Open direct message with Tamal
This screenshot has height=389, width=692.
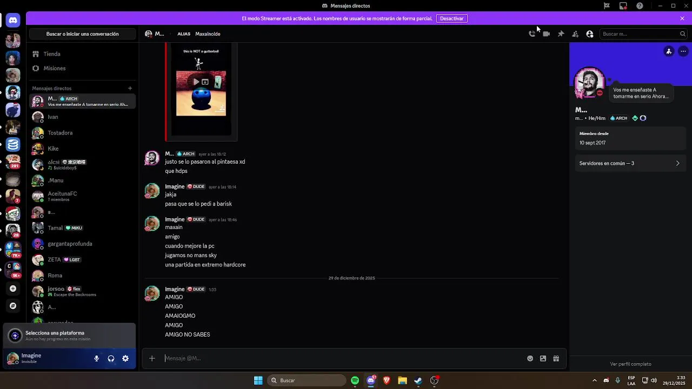83,228
